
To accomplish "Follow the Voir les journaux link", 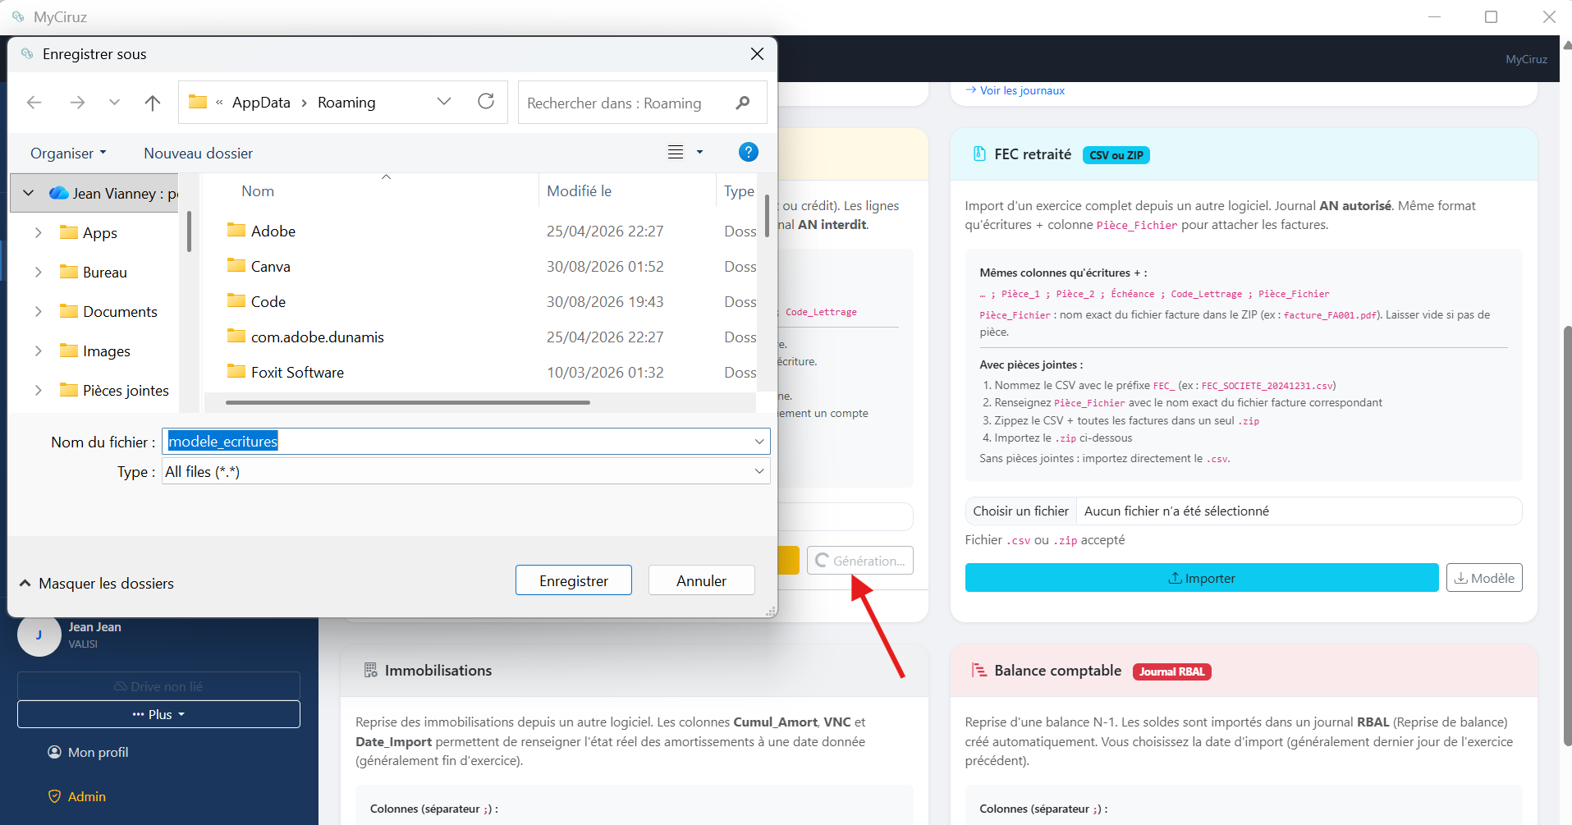I will click(x=1015, y=90).
